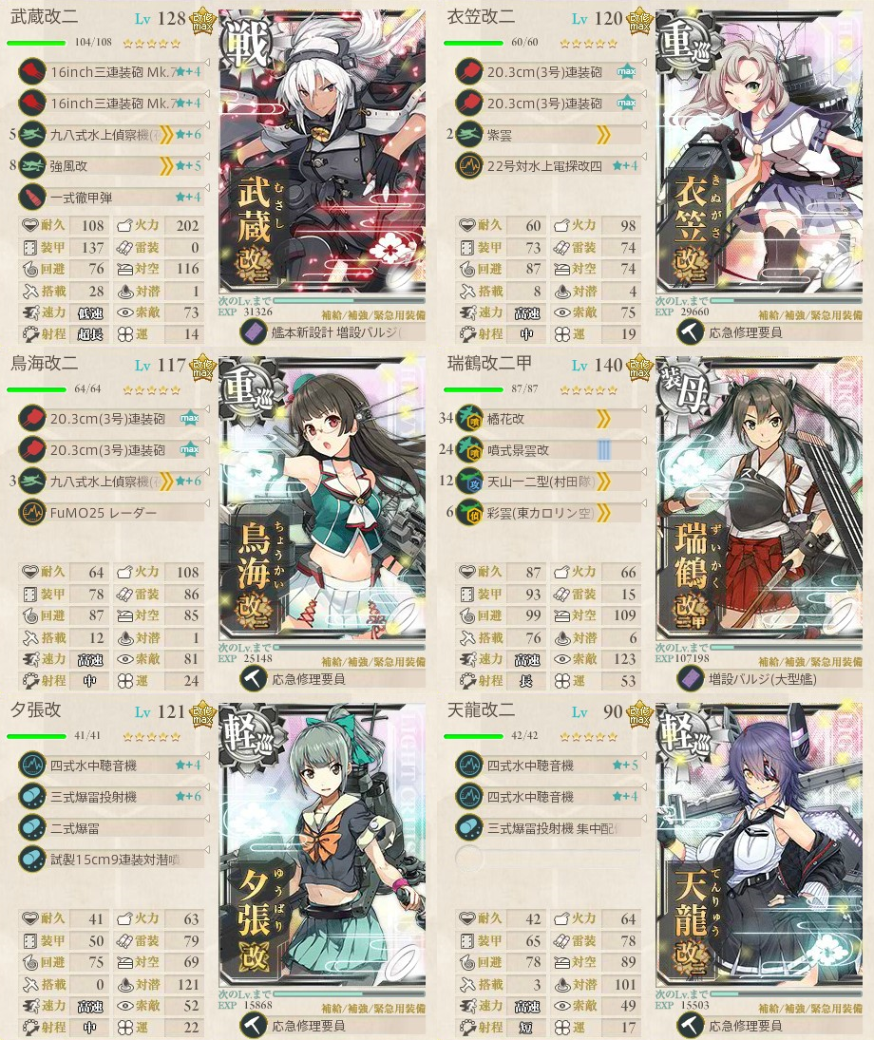The image size is (874, 1040).
Task: Click the 改修max badge beside Choukai's level
Action: pyautogui.click(x=203, y=368)
